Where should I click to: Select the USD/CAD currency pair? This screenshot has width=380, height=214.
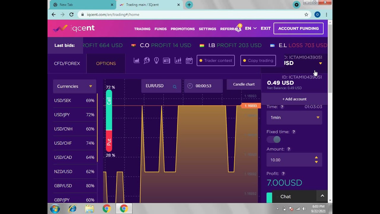point(74,157)
